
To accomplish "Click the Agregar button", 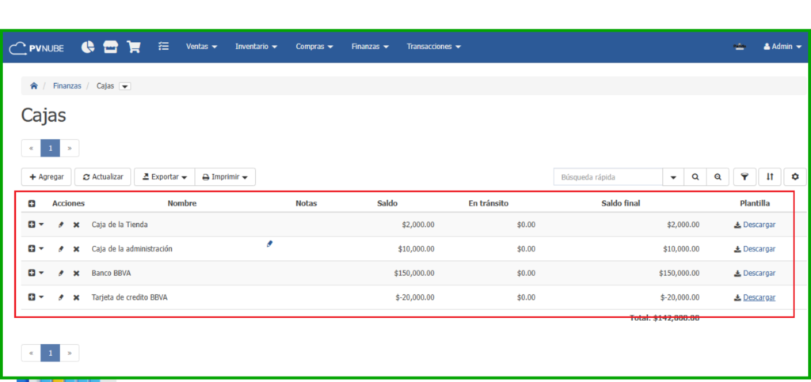I will coord(47,177).
